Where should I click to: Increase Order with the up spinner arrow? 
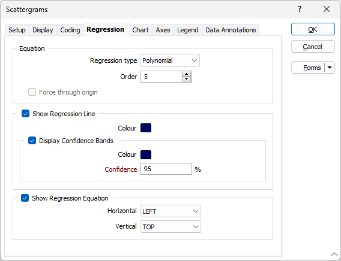pyautogui.click(x=186, y=74)
